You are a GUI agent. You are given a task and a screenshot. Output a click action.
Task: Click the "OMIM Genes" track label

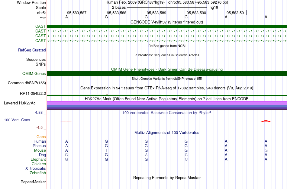pos(34,74)
